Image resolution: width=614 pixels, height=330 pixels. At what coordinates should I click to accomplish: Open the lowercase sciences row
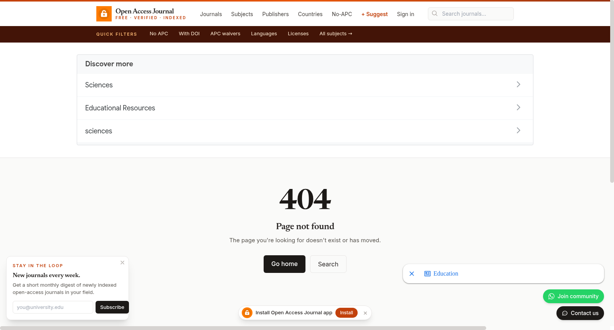(305, 131)
